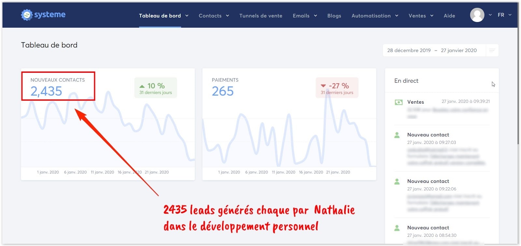This screenshot has width=521, height=246.
Task: Click the red -27 % decrease badge
Action: pos(337,88)
